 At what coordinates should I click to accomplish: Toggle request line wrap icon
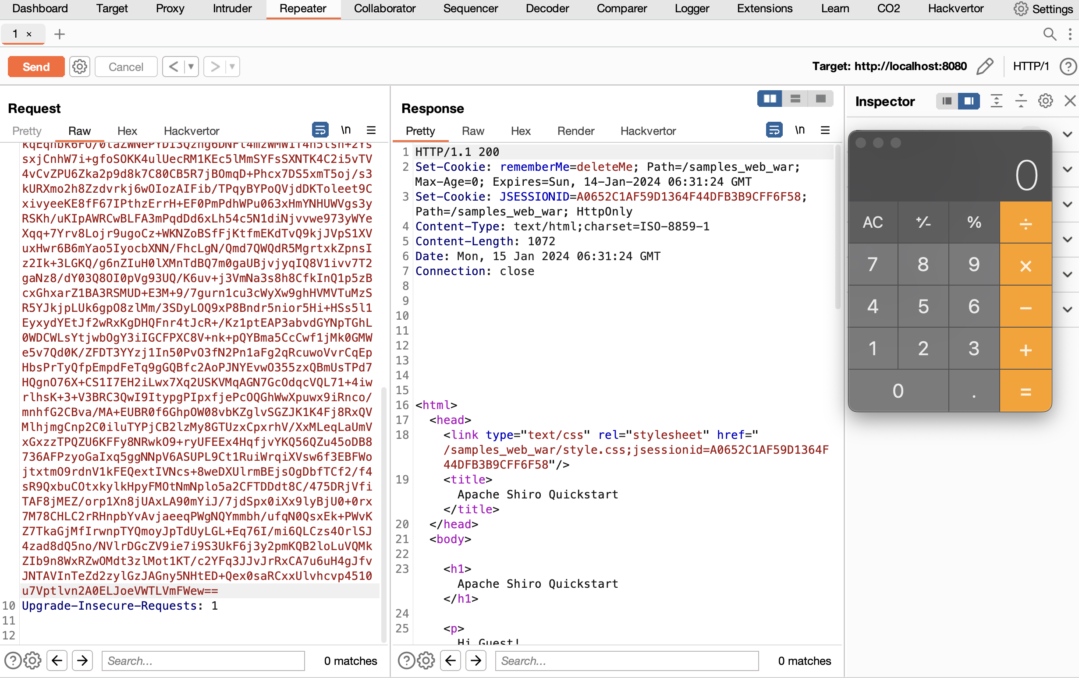[x=320, y=131]
